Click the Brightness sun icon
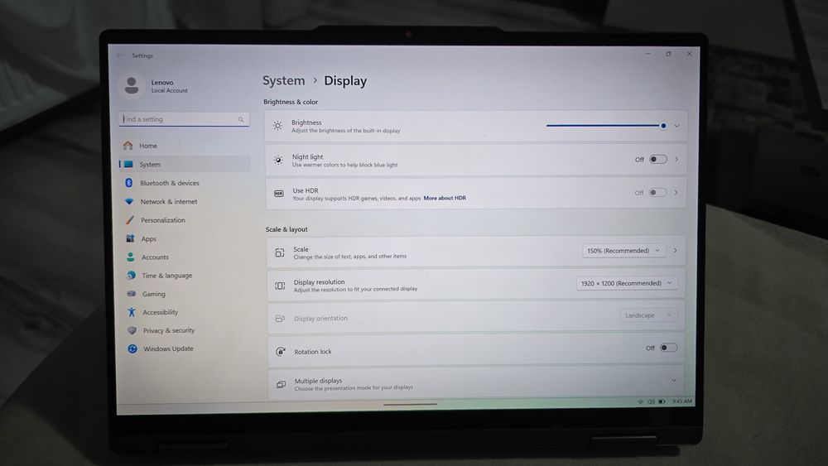Image resolution: width=828 pixels, height=466 pixels. 277,126
